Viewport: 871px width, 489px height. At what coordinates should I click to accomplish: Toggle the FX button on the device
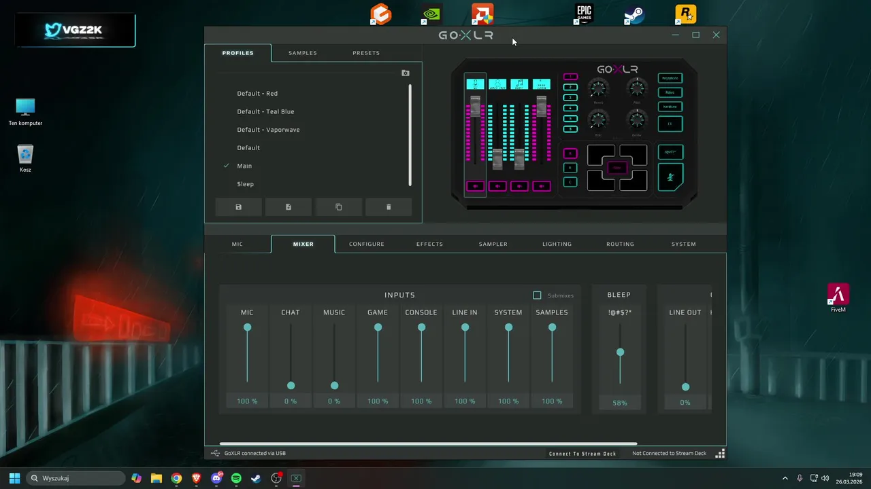[670, 124]
